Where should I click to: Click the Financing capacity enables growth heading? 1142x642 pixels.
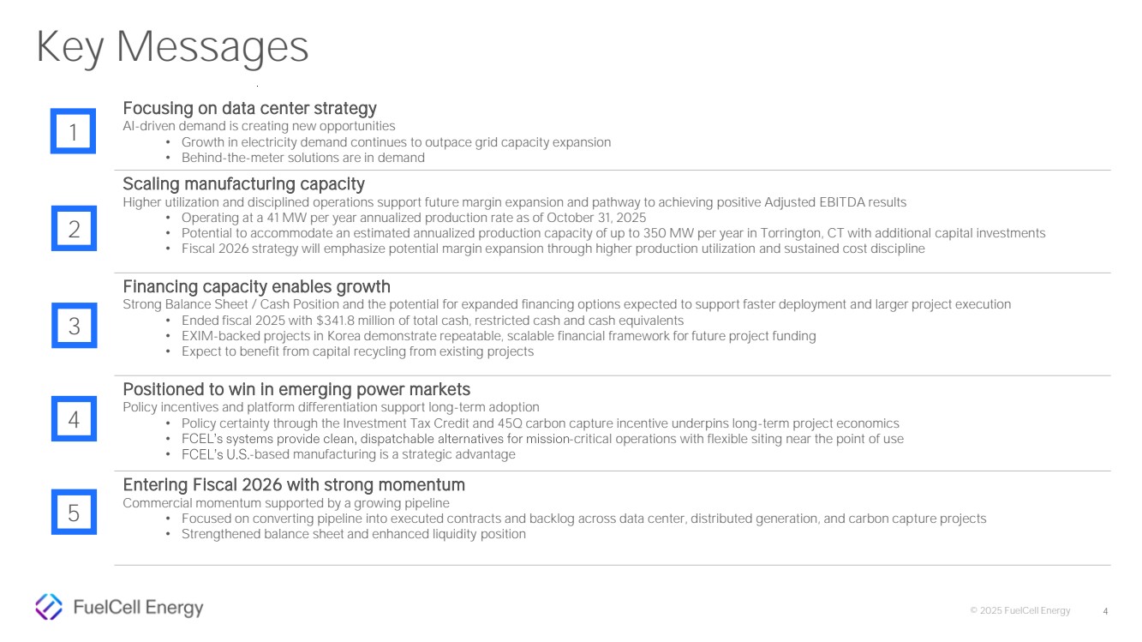[x=256, y=287]
